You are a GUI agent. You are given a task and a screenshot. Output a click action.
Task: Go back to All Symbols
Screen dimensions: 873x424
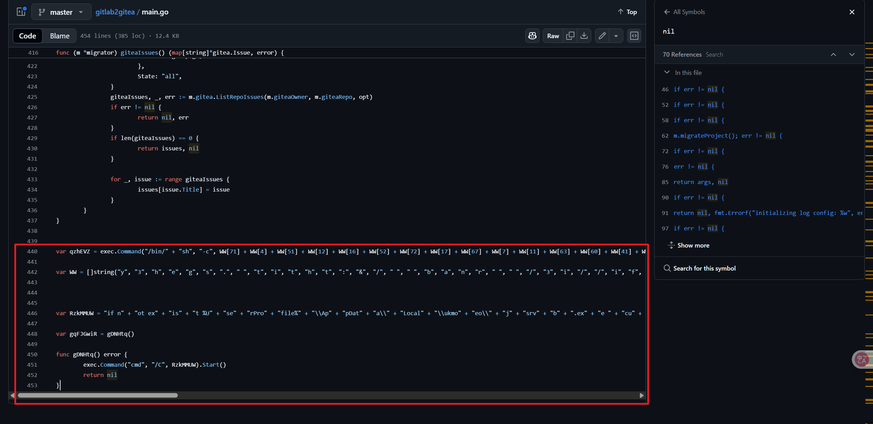684,12
